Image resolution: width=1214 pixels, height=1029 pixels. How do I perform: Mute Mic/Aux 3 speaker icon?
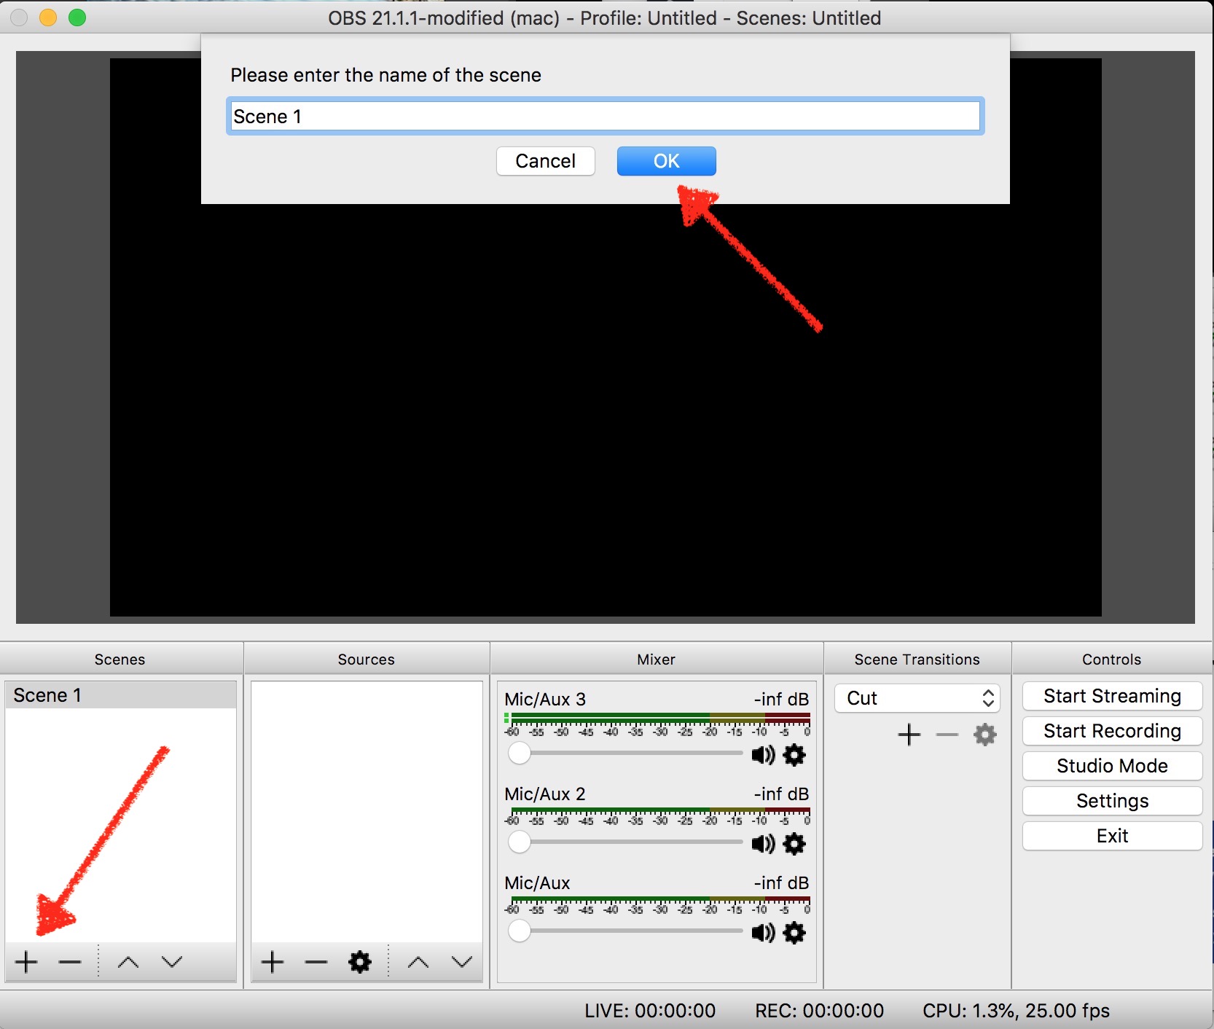[763, 755]
